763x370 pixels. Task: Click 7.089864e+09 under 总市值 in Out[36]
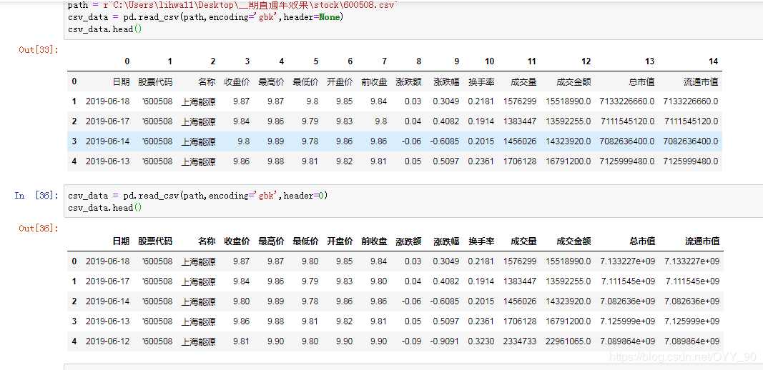[x=628, y=341]
